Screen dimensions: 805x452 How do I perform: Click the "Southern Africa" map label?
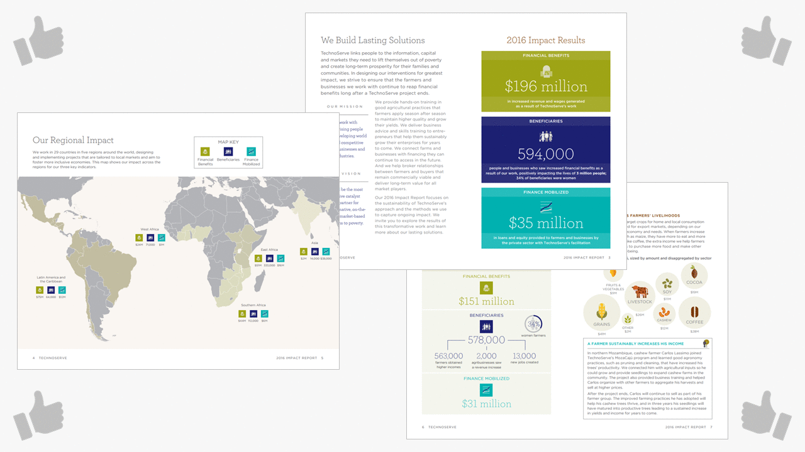pyautogui.click(x=253, y=305)
